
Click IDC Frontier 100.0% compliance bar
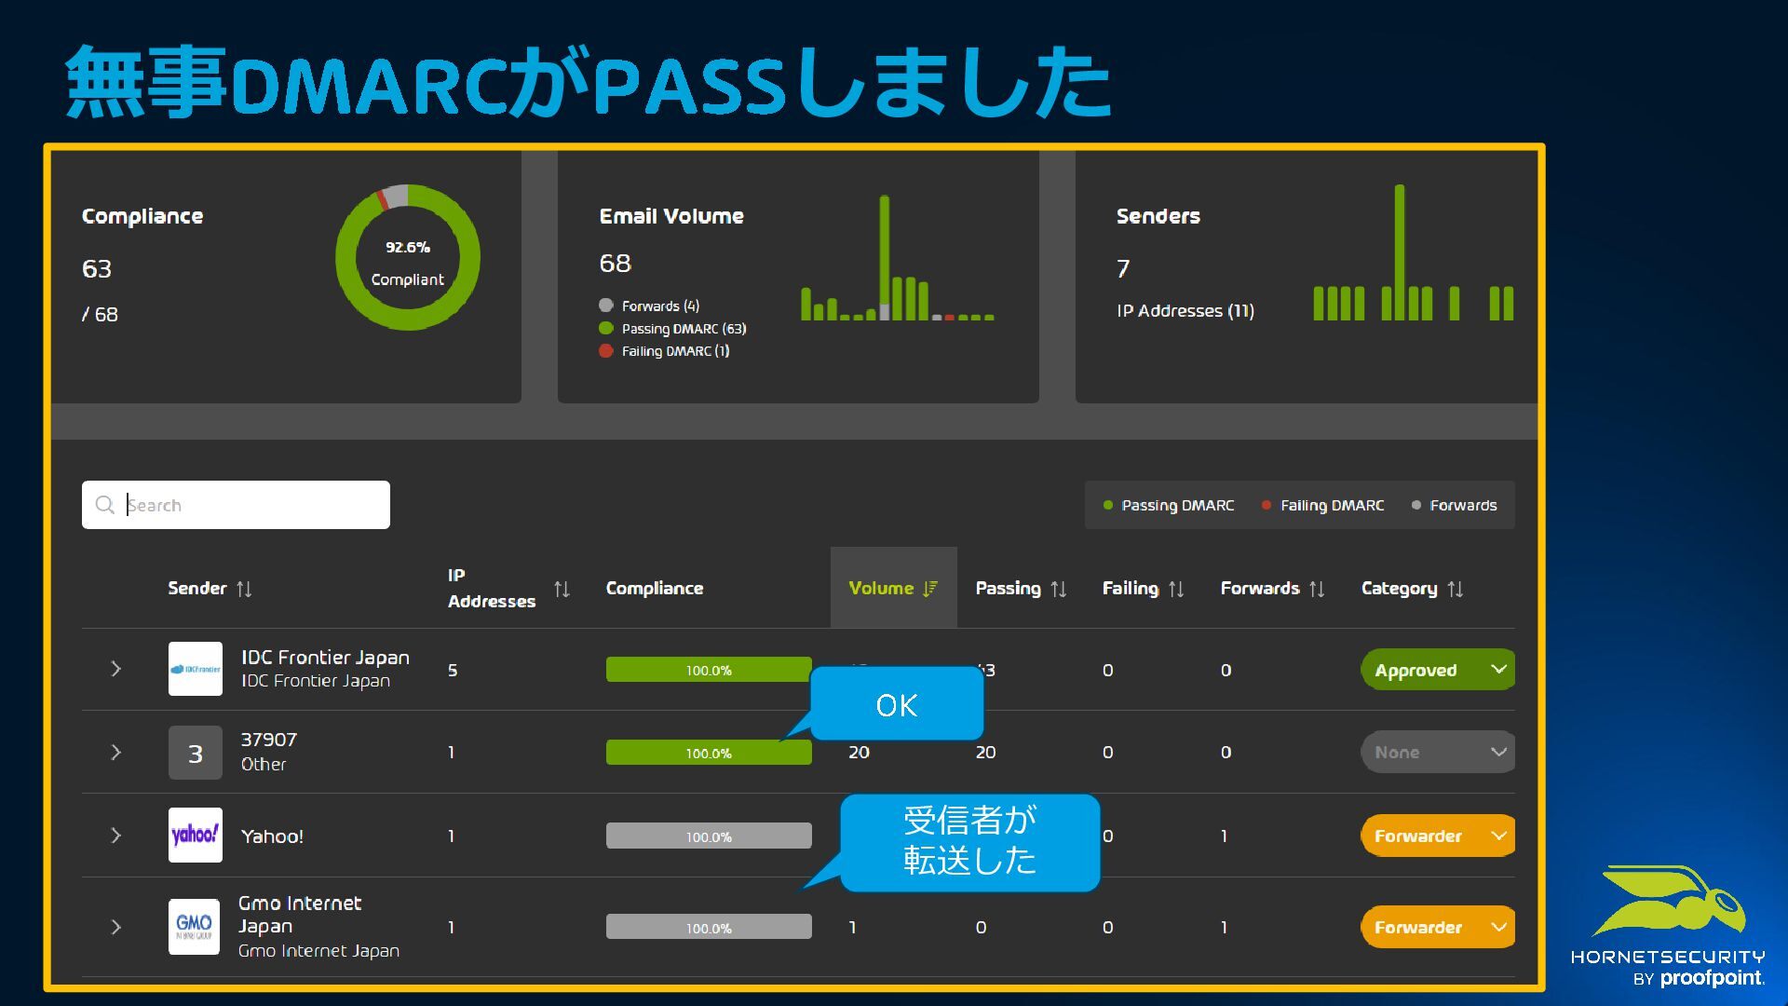pyautogui.click(x=708, y=670)
